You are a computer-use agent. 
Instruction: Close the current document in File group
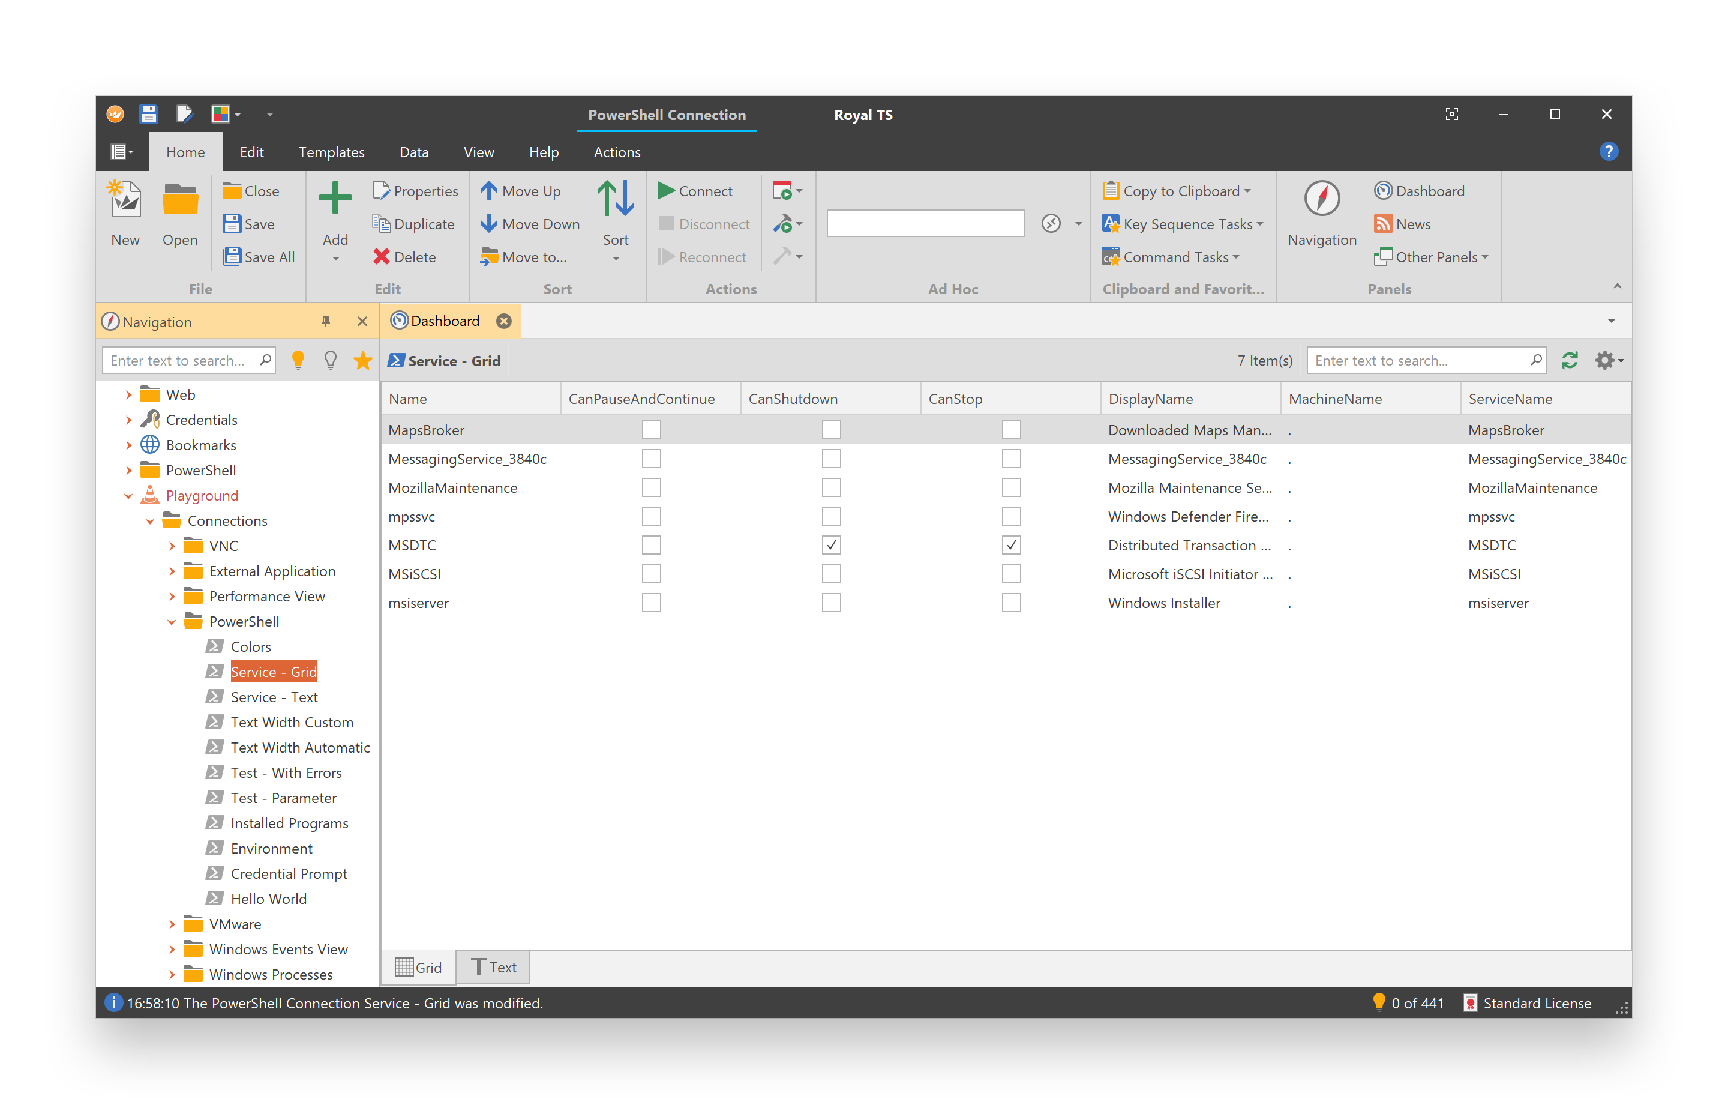tap(250, 191)
